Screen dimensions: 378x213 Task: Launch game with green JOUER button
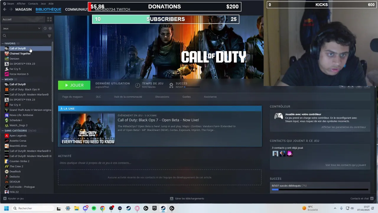coord(74,85)
